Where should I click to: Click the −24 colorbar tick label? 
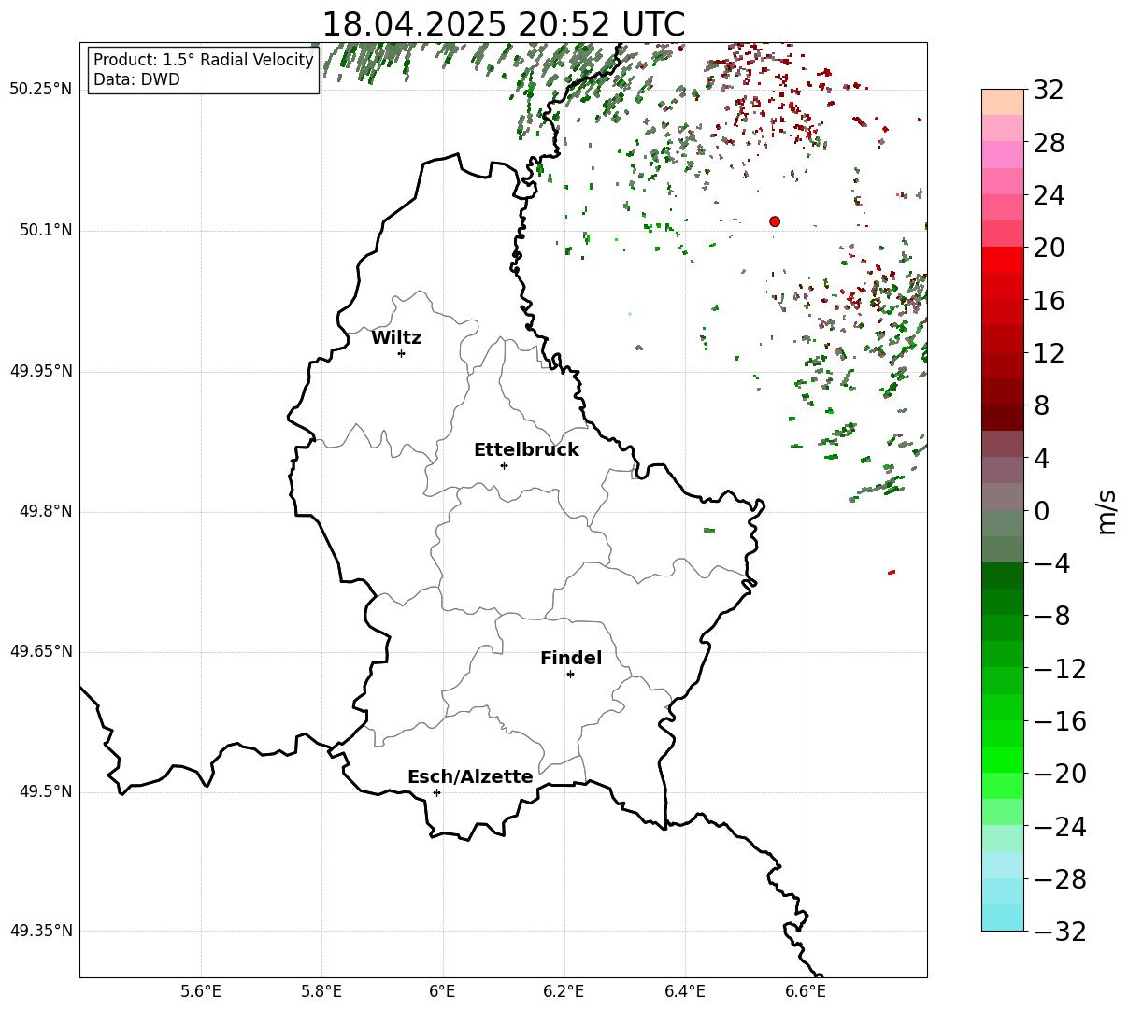tap(1059, 827)
